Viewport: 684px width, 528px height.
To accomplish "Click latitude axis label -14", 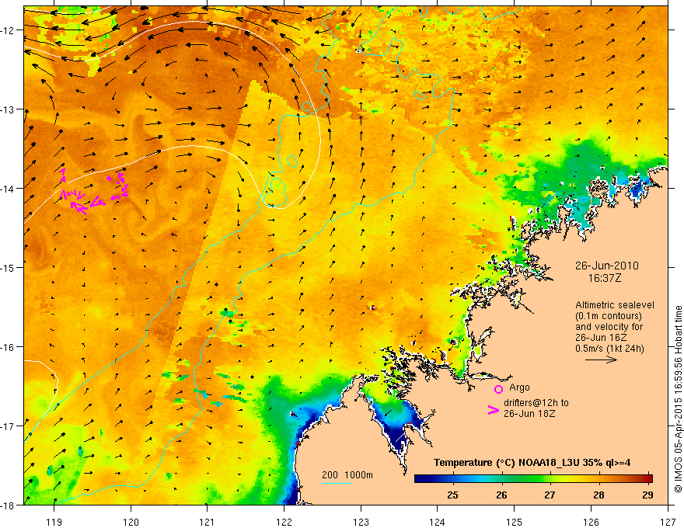I will click(8, 189).
